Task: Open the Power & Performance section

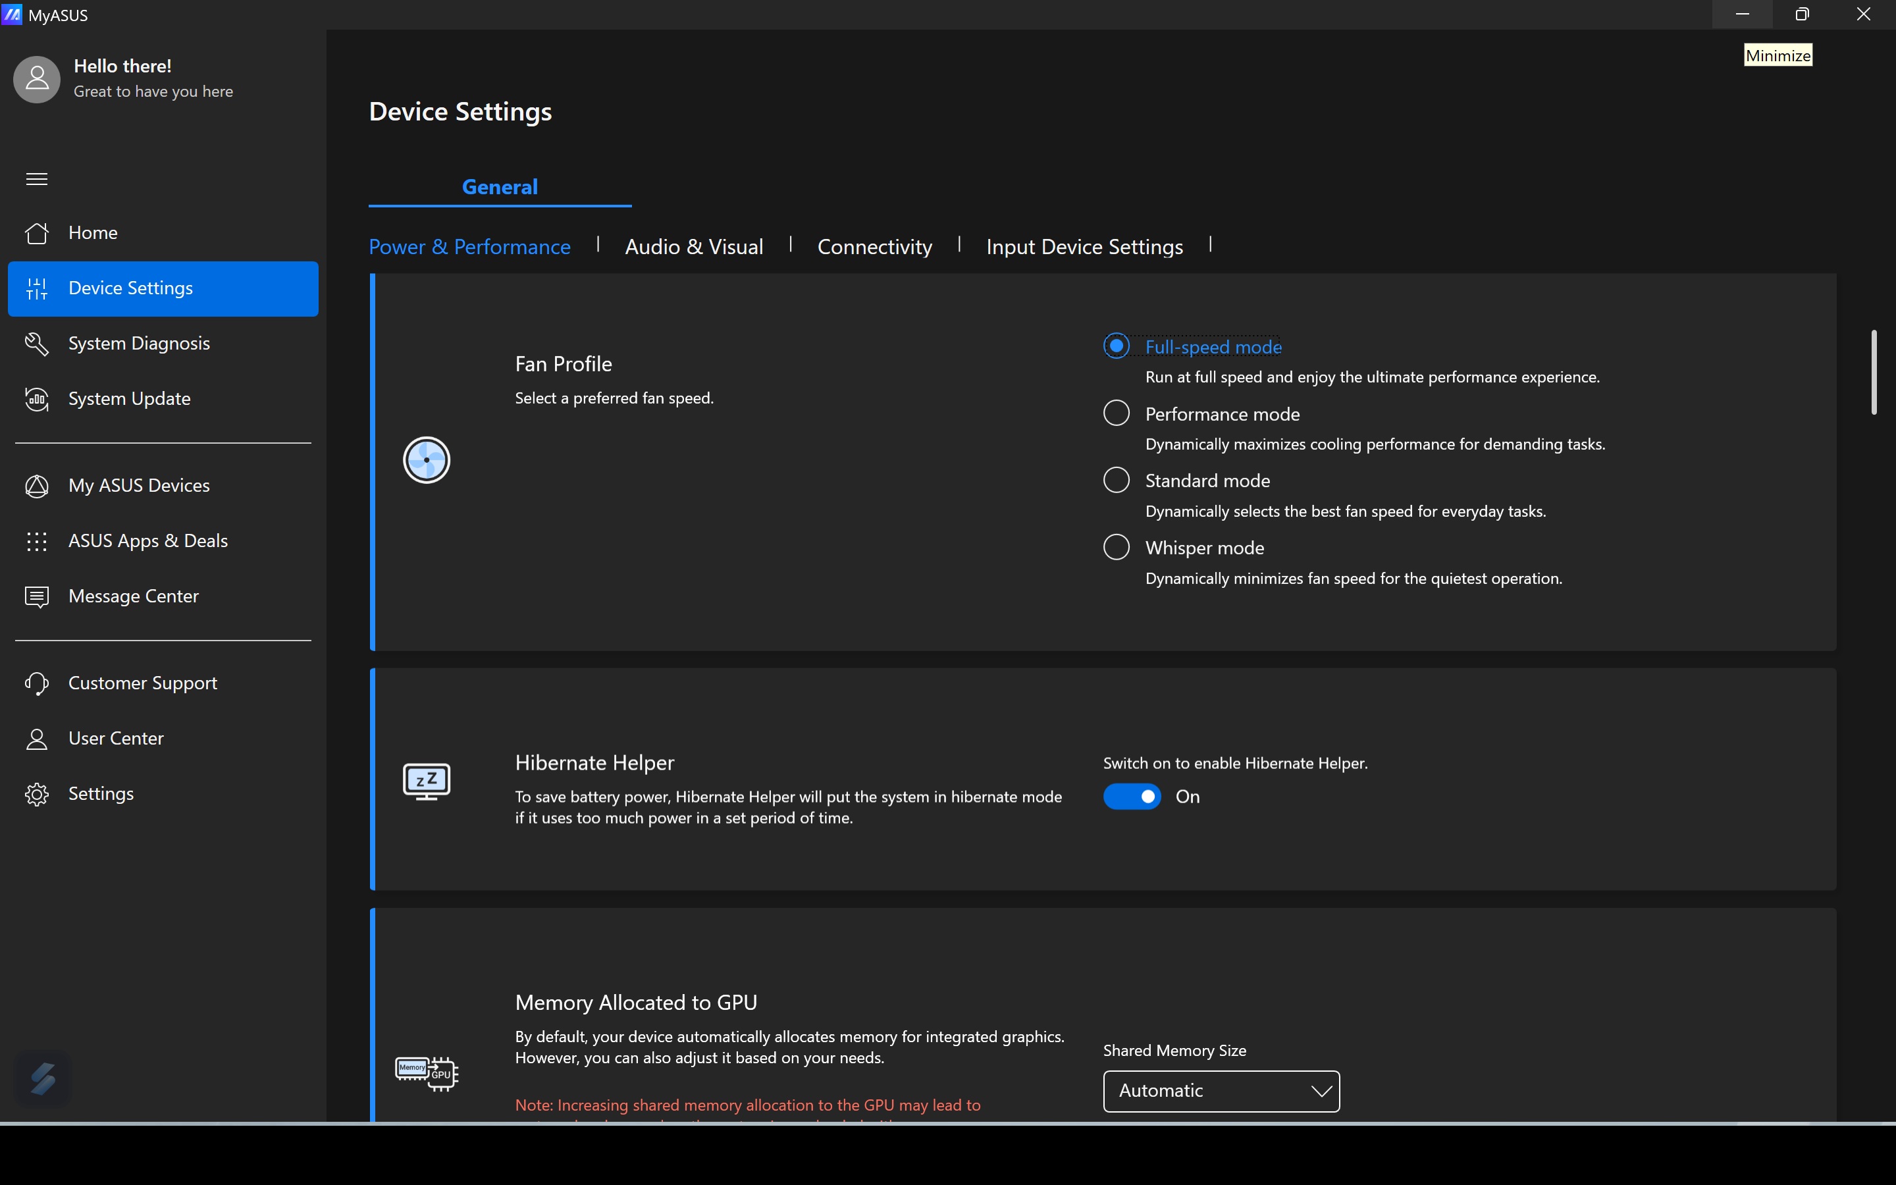Action: point(469,247)
